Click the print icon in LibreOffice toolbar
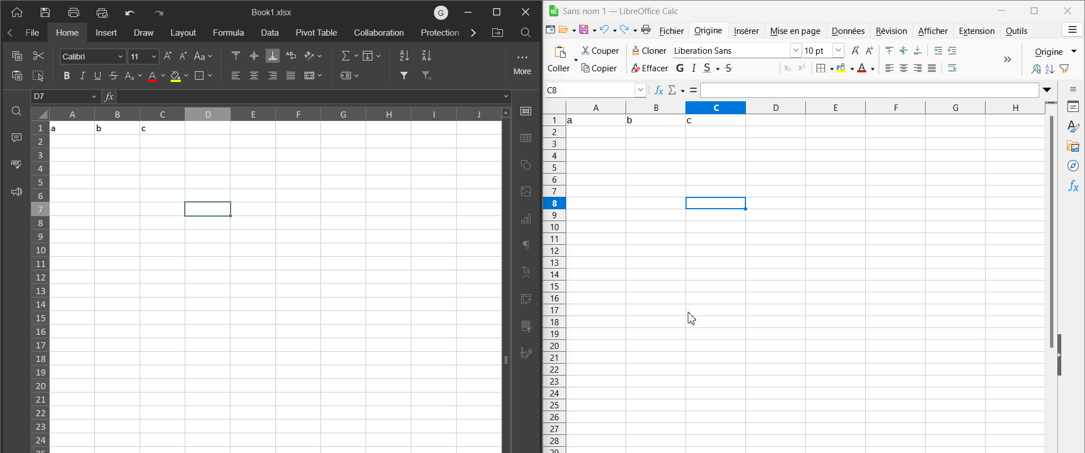Screen dimensions: 1085x453 (x=646, y=30)
